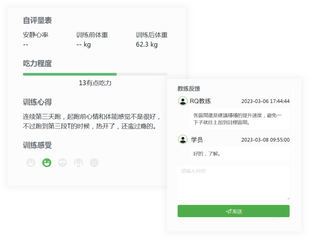
Task: Choose the sunglasses face mood icon
Action: [x=62, y=163]
